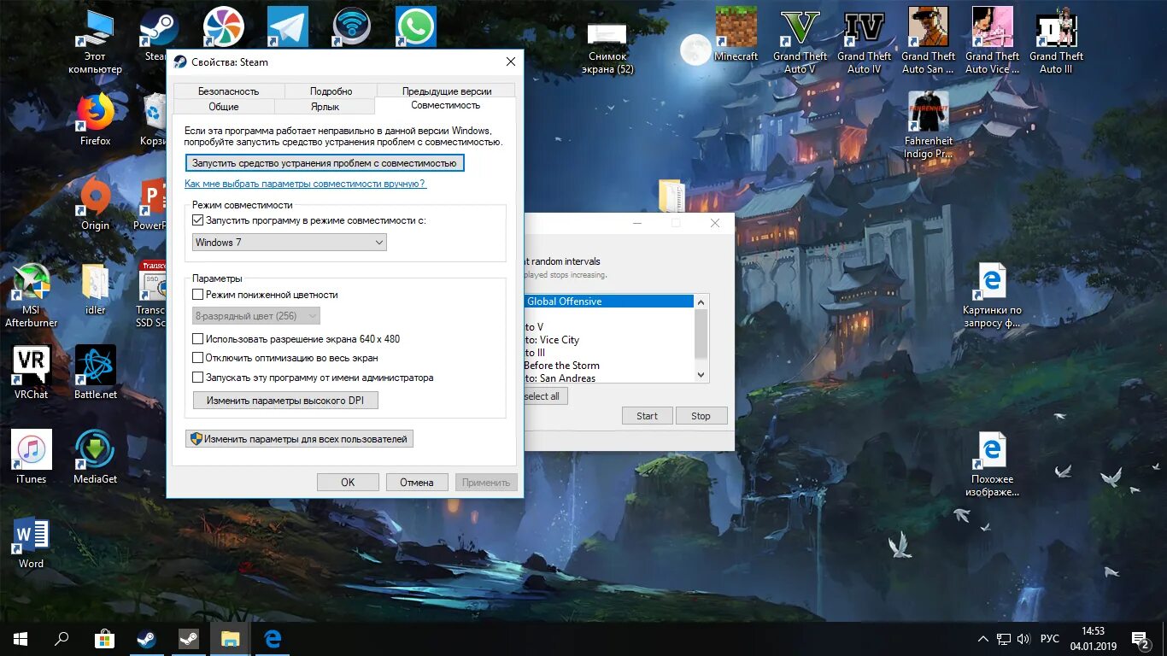Select 'Этот компьютер' desktop icon
This screenshot has height=656, width=1167.
96,41
